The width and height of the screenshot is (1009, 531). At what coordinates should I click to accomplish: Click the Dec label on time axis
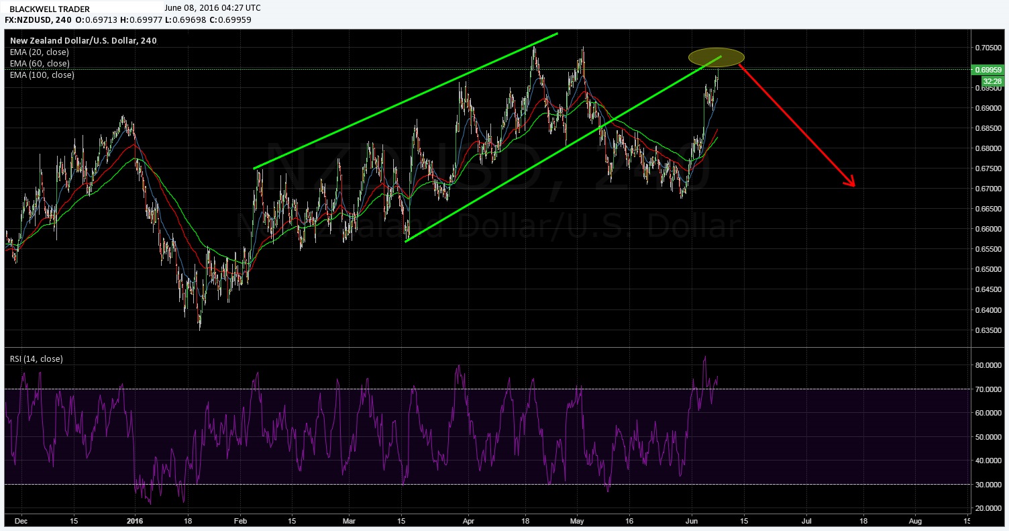tap(21, 520)
